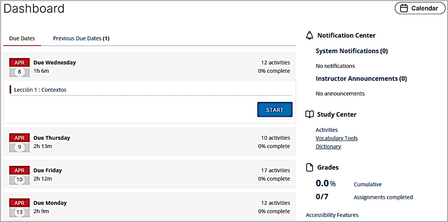Click the bell icon beside Notification Center
The image size is (448, 222).
[309, 35]
